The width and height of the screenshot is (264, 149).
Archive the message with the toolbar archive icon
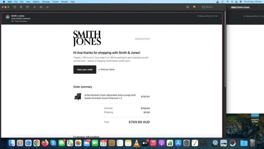coord(15,7)
